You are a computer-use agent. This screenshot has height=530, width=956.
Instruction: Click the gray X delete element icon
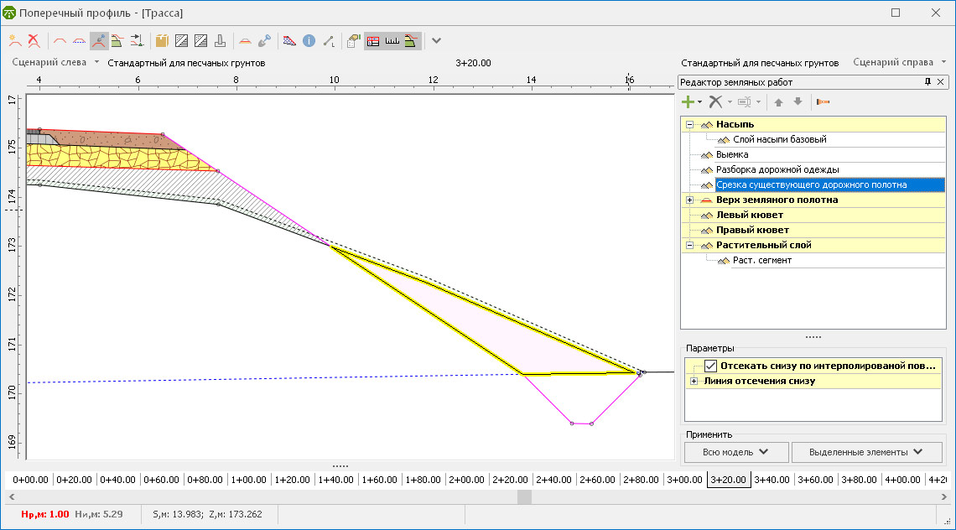coord(716,101)
